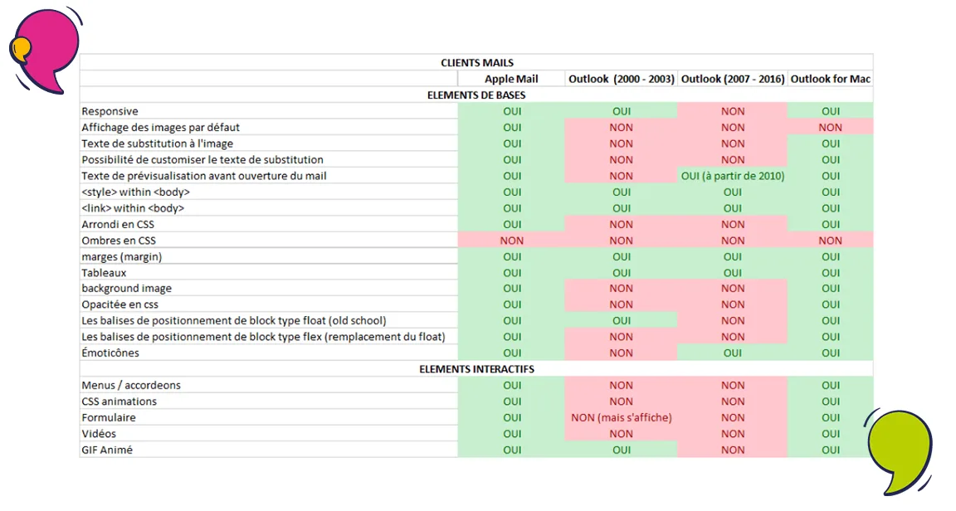Click the Formulaire row label
The height and width of the screenshot is (511, 956).
109,418
